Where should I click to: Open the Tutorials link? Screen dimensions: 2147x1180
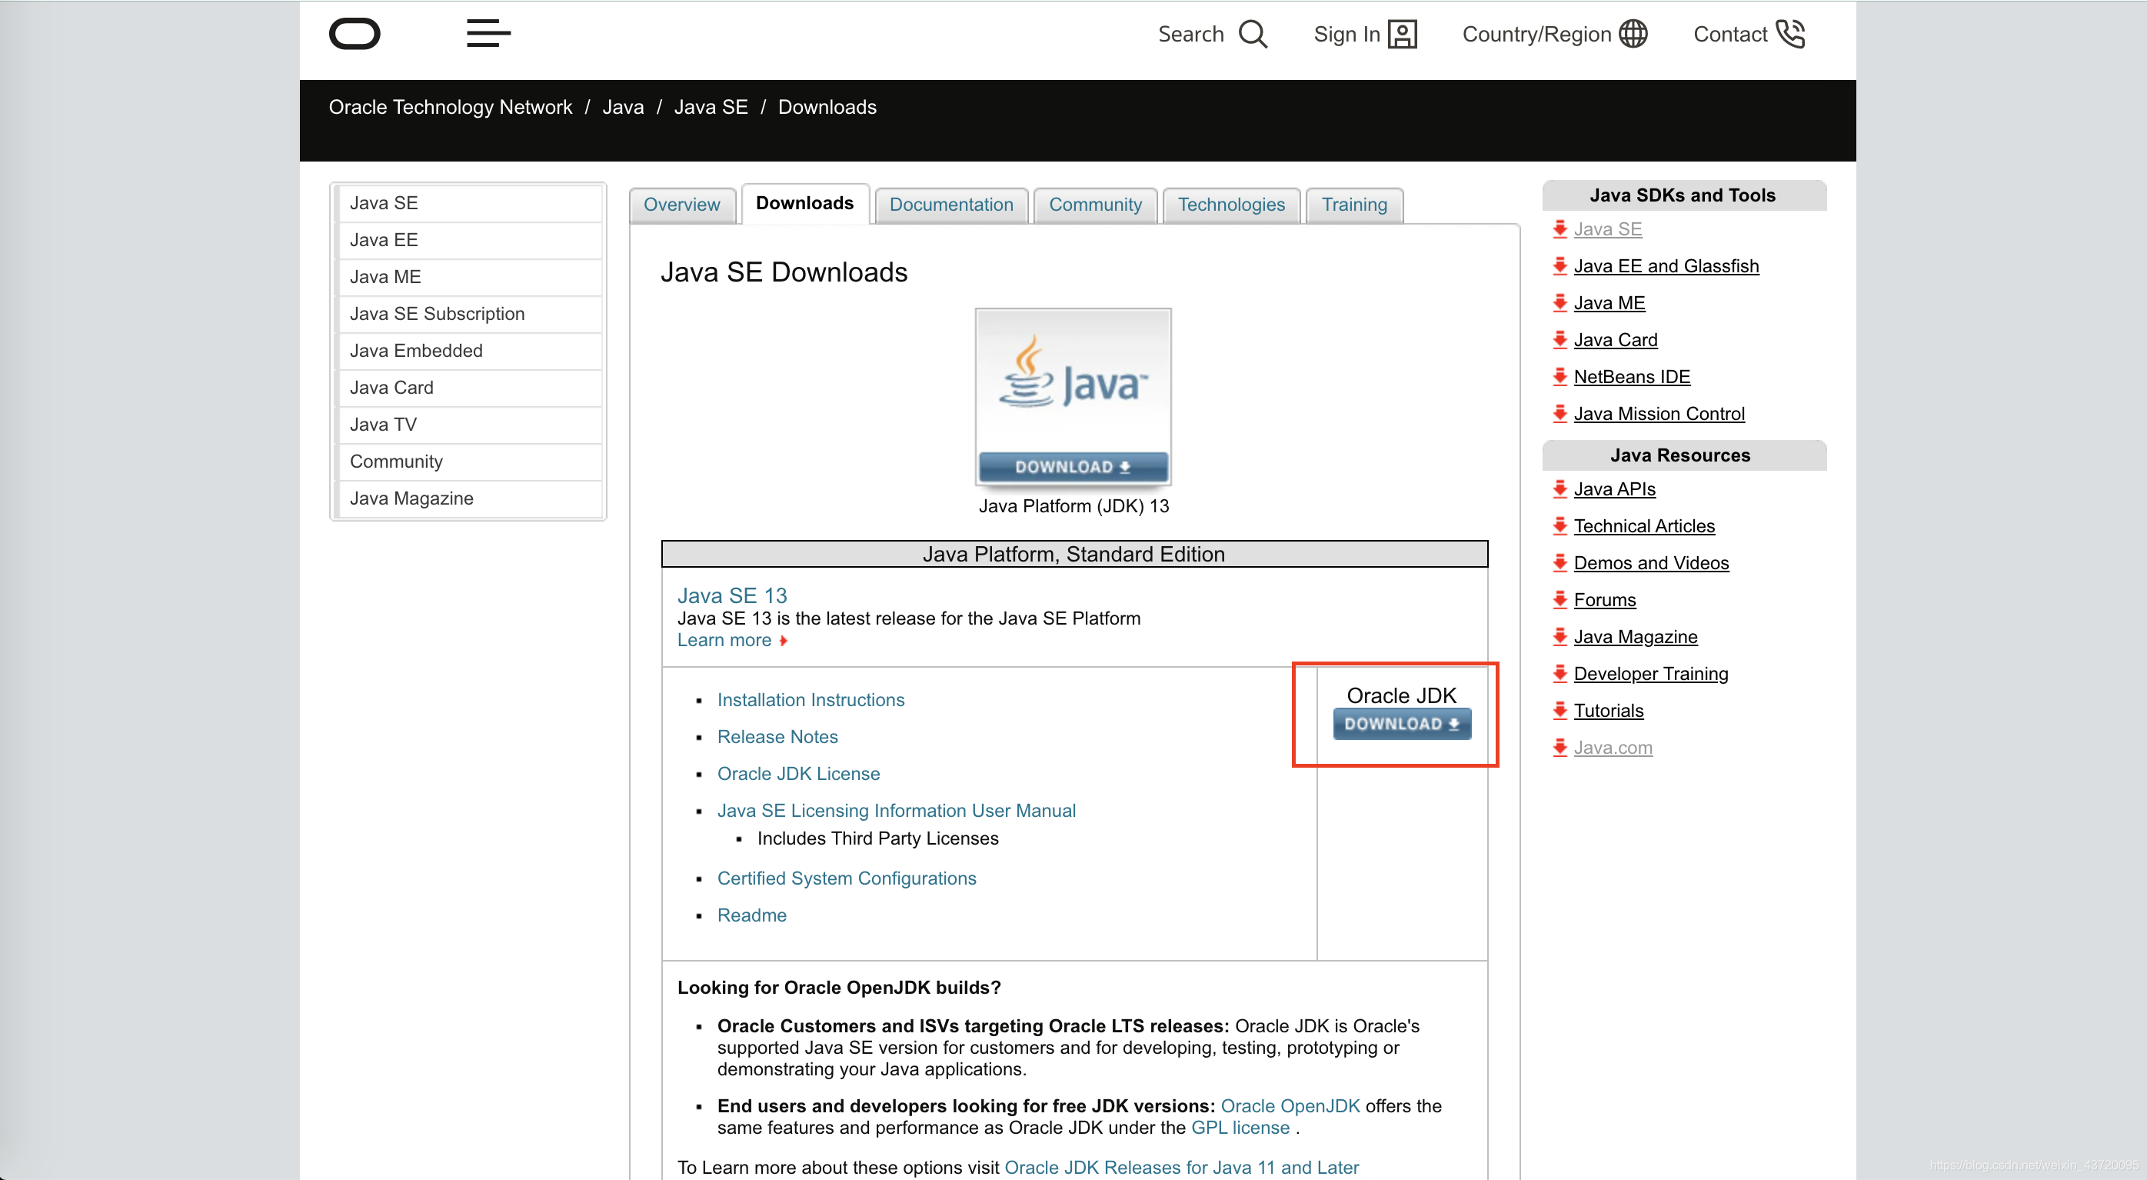(x=1609, y=711)
